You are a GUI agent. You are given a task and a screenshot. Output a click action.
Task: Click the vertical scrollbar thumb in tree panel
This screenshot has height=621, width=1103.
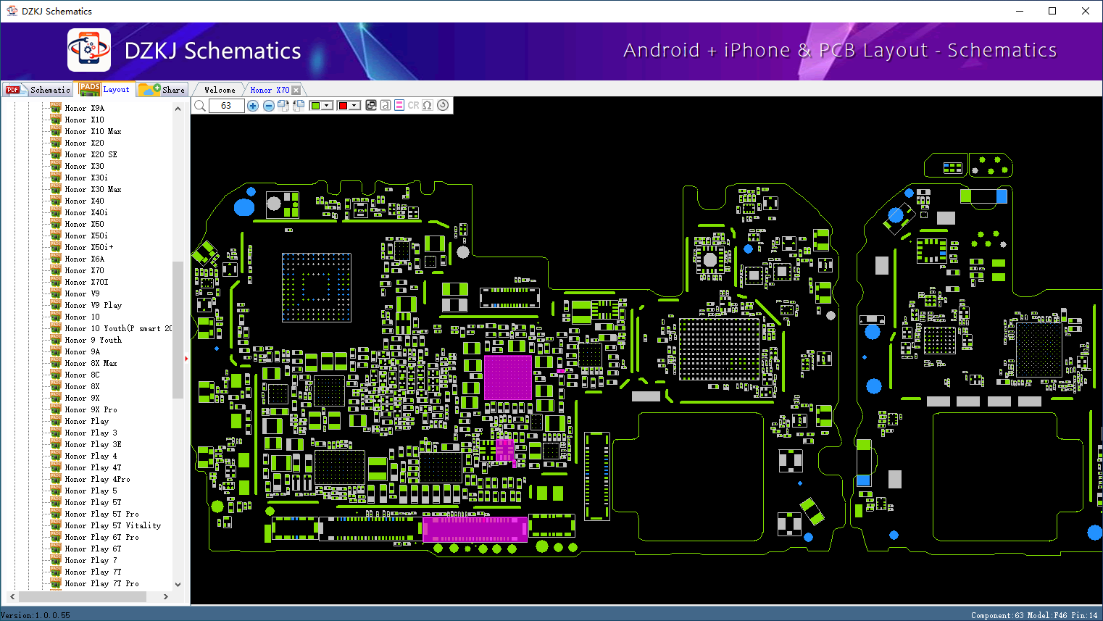[178, 330]
